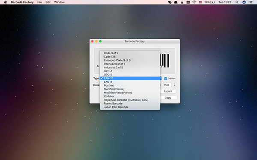Click the US flag input source icon

(x=200, y=2)
